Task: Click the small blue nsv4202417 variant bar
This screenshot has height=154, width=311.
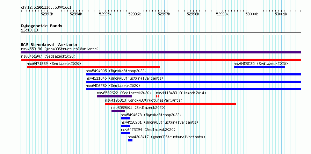Action: [x=130, y=140]
